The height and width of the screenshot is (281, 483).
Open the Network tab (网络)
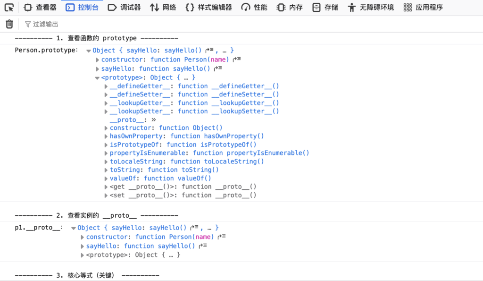pyautogui.click(x=163, y=7)
